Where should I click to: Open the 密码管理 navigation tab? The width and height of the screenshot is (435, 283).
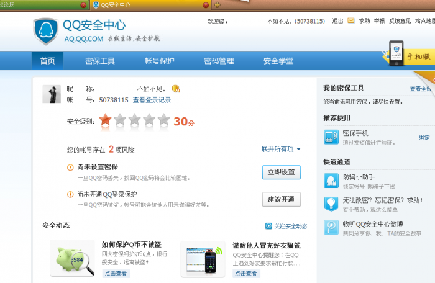219,61
